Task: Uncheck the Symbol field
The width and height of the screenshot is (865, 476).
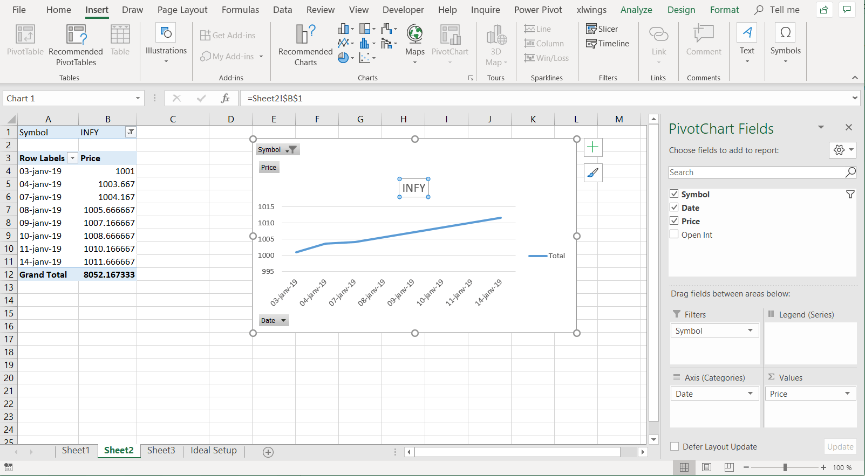Action: 674,194
